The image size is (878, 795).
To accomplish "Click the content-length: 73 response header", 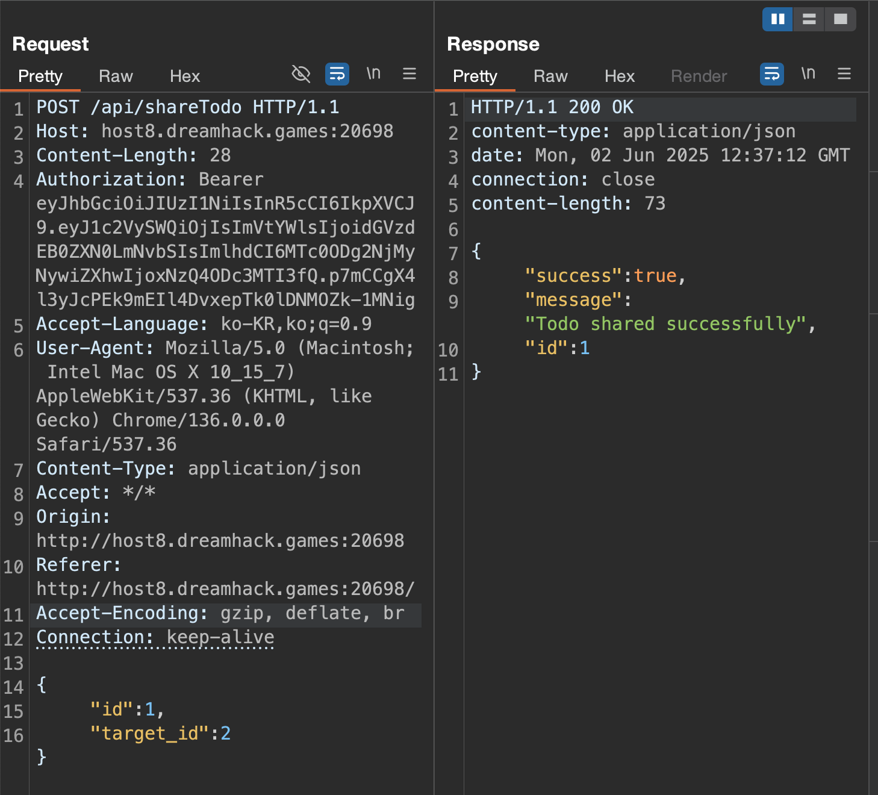I will (x=568, y=204).
